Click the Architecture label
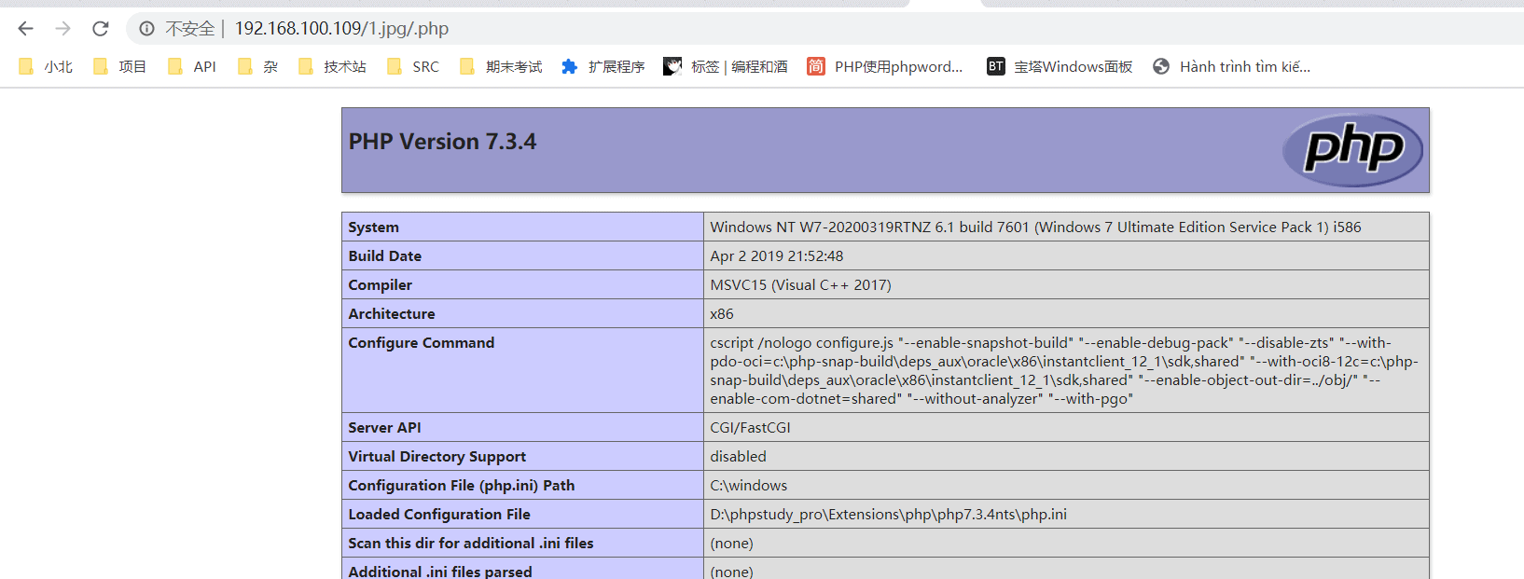1524x579 pixels. tap(392, 314)
